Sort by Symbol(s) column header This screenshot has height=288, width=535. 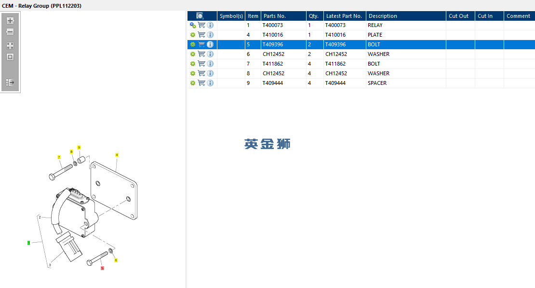tap(231, 16)
